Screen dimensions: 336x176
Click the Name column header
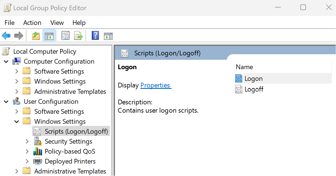pyautogui.click(x=282, y=67)
